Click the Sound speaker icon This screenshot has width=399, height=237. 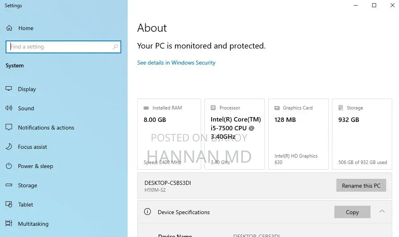[9, 108]
